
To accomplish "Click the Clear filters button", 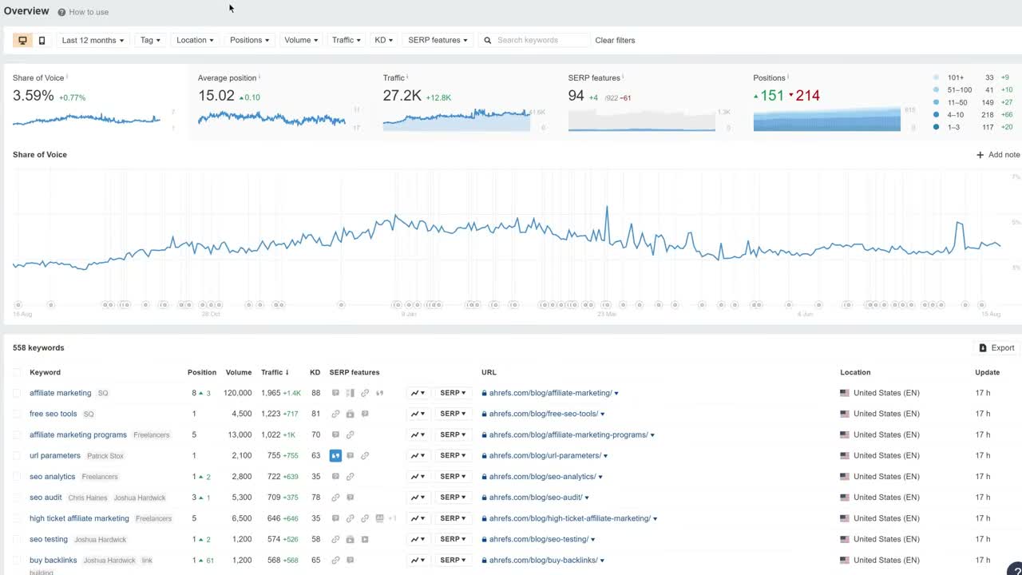I will tap(615, 40).
